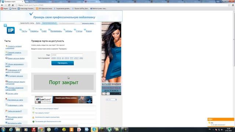Viewport: 235px width, 132px height.
Task: Open Как закрыть порты article
Action: 42,113
